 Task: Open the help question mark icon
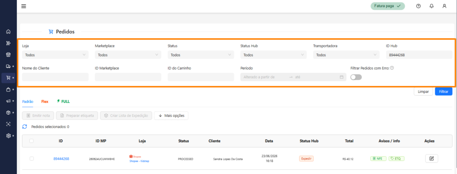(x=419, y=6)
